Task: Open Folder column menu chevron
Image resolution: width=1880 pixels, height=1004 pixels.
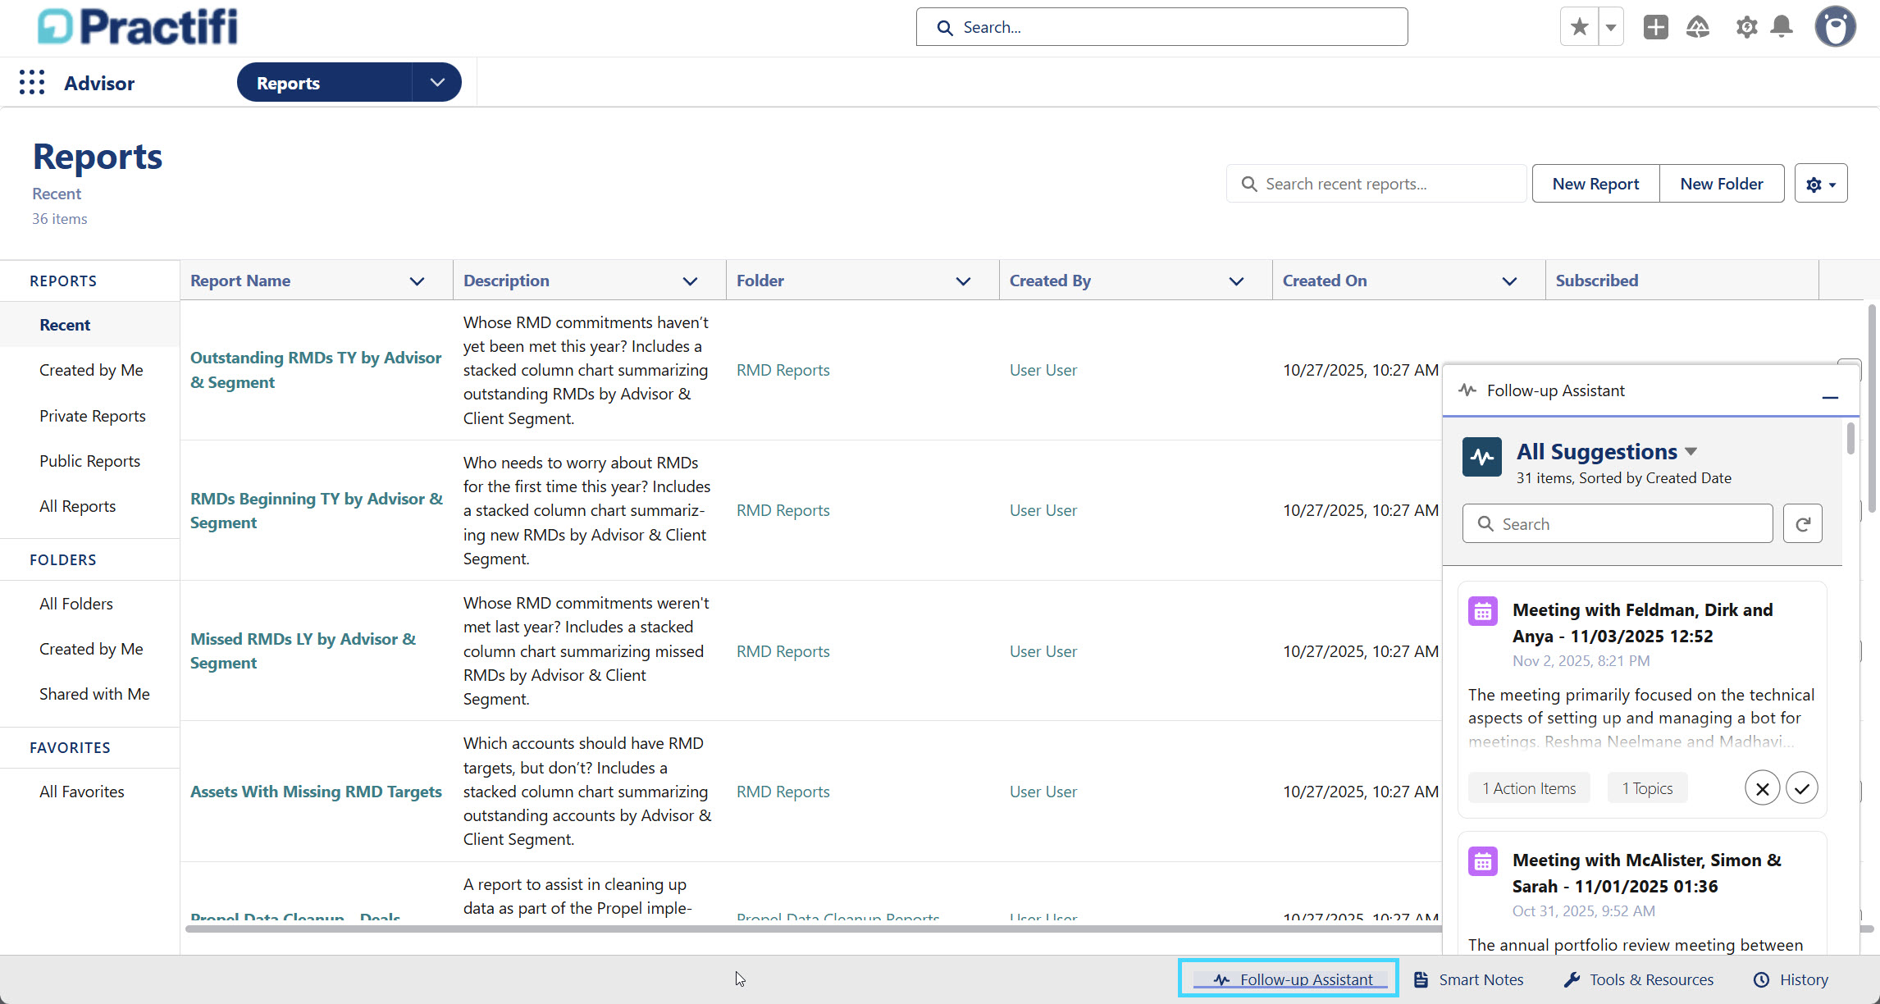Action: click(963, 281)
